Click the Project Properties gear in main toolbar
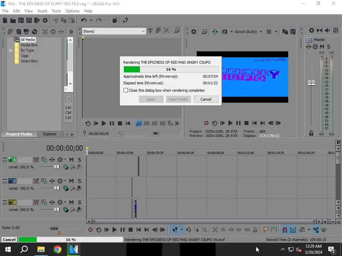 click(45, 20)
